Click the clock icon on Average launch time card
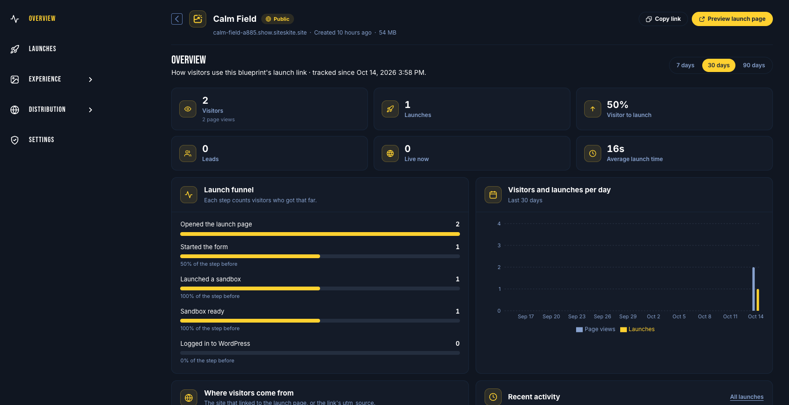This screenshot has width=789, height=405. [593, 153]
